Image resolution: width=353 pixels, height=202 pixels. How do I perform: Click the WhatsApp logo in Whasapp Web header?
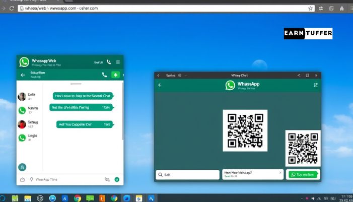click(x=24, y=62)
